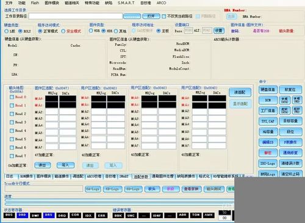This screenshot has width=305, height=223.
Task: Click the DCM command button
Action: [x=268, y=100]
